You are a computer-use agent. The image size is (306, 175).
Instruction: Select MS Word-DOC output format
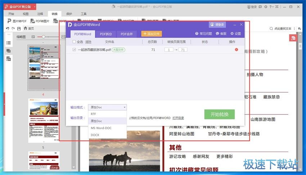107,128
